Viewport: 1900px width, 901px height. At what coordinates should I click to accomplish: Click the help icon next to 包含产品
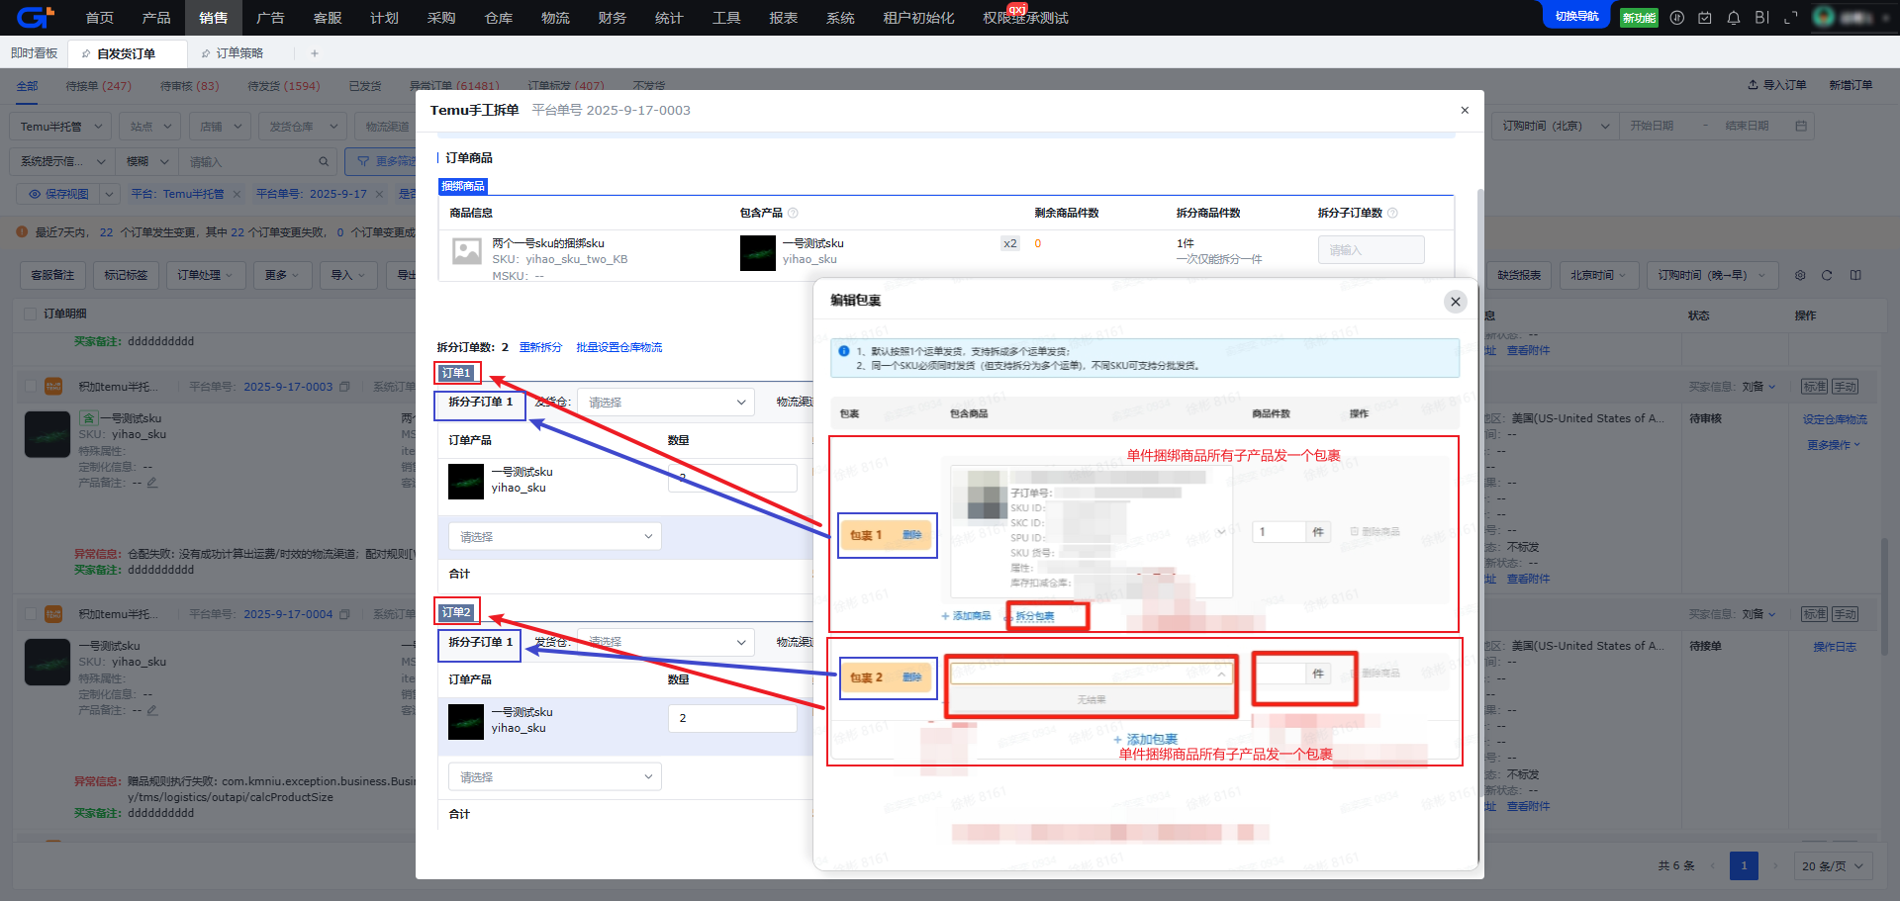coord(793,213)
